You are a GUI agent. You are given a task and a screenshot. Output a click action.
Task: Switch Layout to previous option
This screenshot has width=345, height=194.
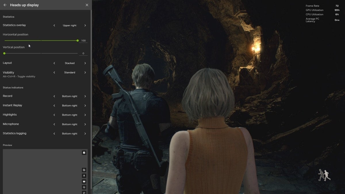pyautogui.click(x=54, y=63)
